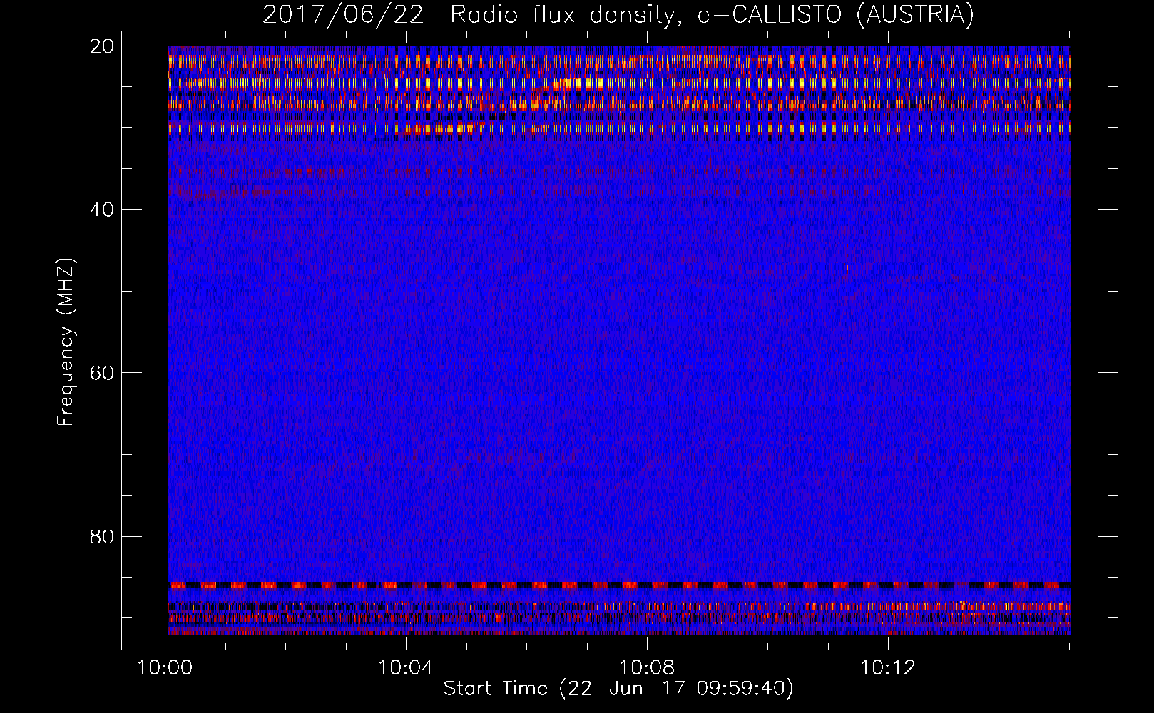Click the 40 MHz frequency tick label
This screenshot has width=1154, height=713.
pos(102,210)
